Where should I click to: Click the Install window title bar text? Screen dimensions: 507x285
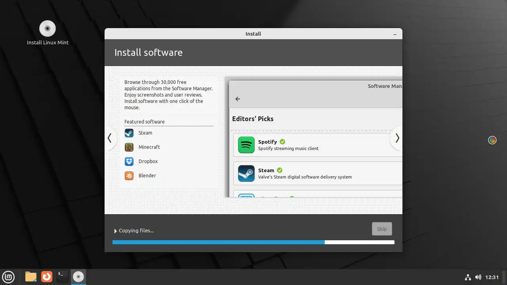(253, 34)
